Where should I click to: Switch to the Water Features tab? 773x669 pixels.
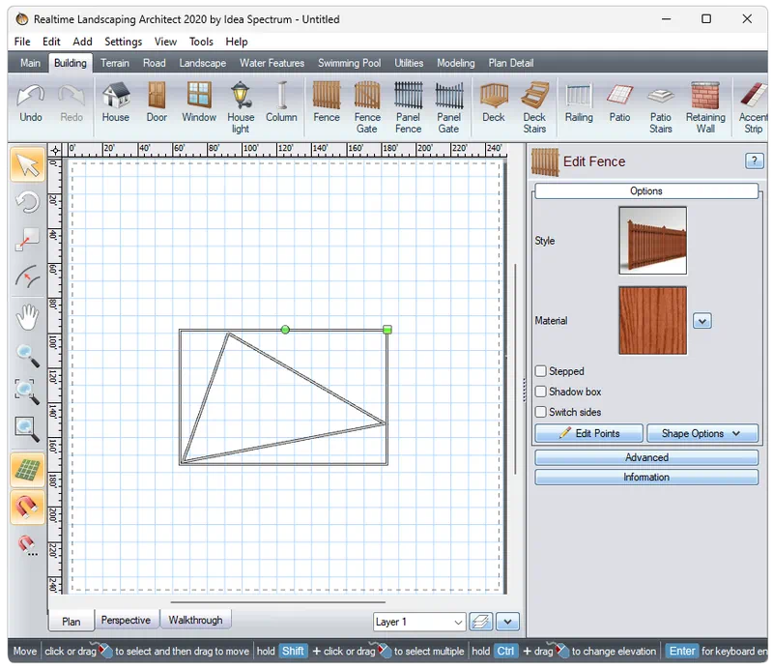point(272,63)
